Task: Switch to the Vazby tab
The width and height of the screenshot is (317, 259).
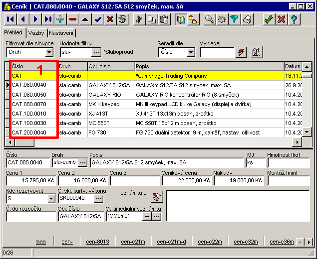Action: (36, 33)
